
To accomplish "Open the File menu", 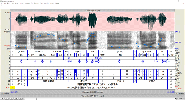I will [2, 3].
